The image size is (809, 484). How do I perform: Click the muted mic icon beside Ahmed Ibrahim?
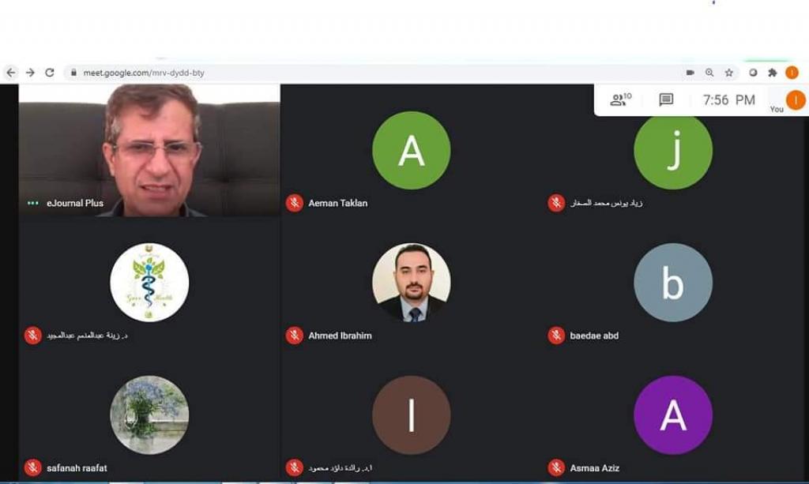click(295, 336)
